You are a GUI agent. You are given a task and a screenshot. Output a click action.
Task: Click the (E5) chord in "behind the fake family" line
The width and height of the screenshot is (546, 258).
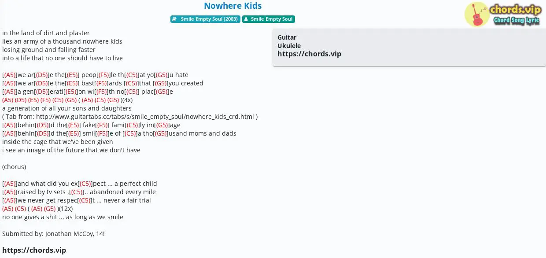(x=73, y=125)
